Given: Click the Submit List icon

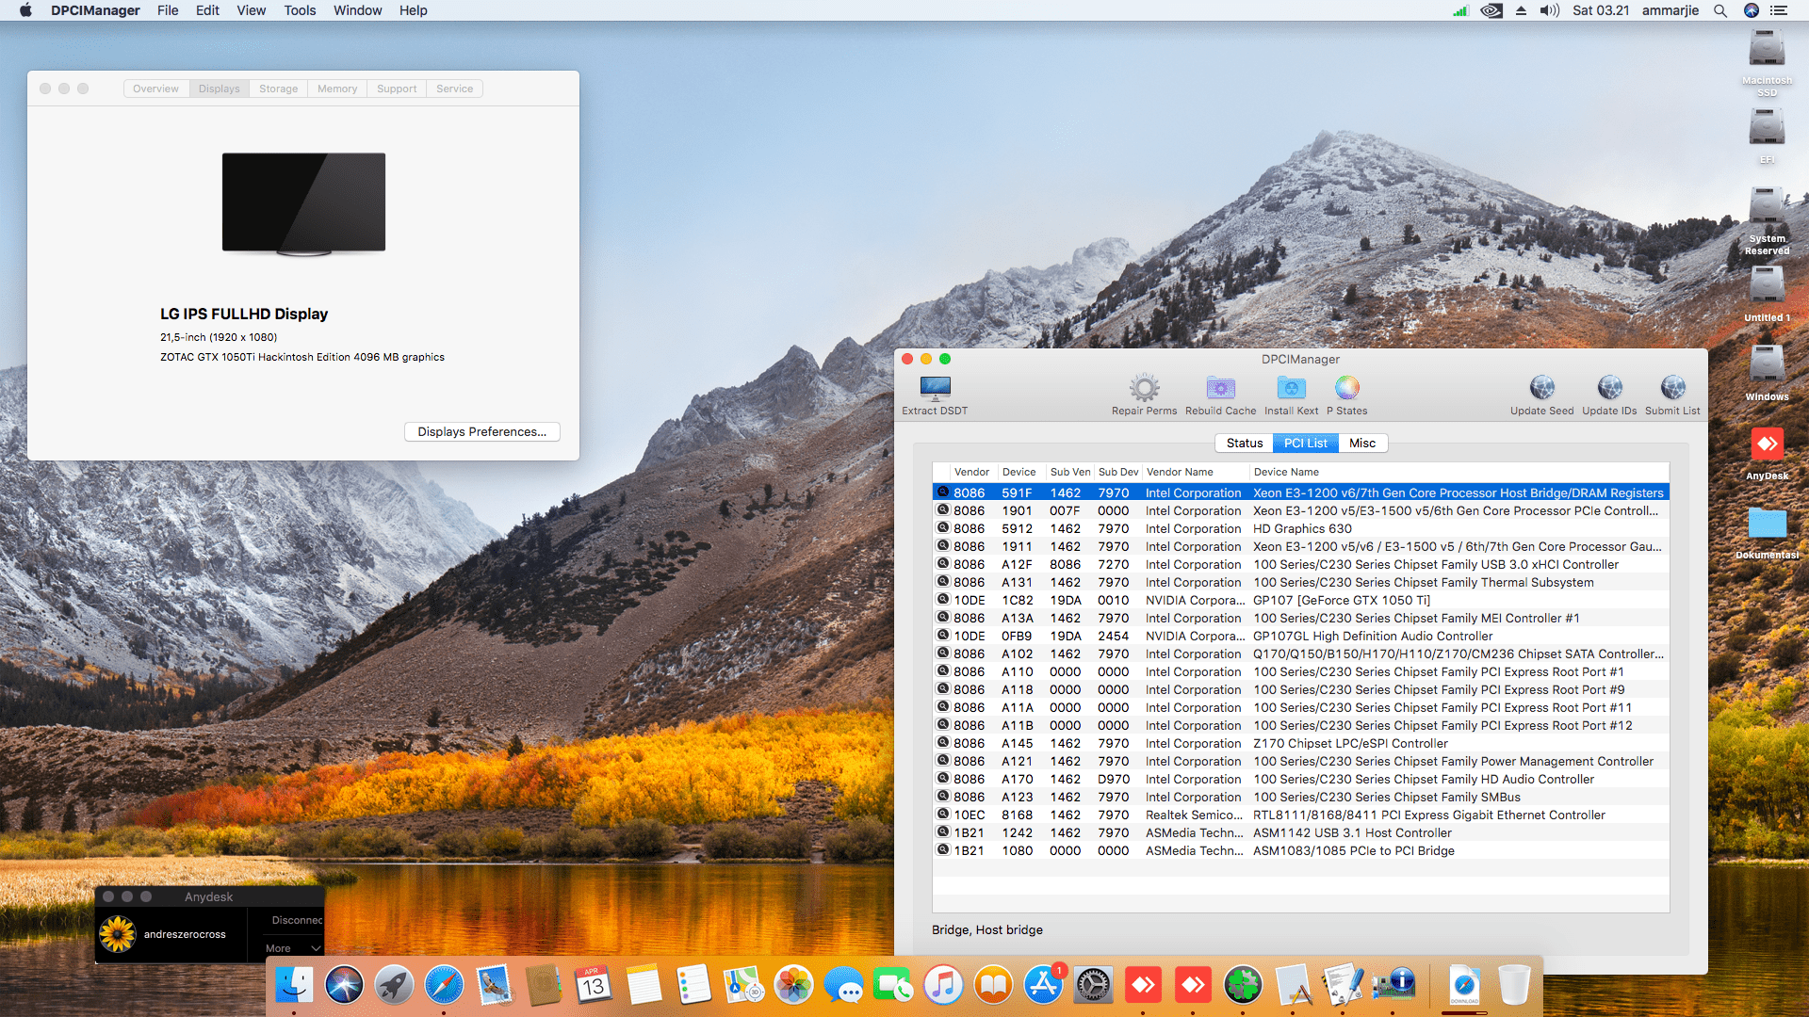Looking at the screenshot, I should click(x=1672, y=389).
